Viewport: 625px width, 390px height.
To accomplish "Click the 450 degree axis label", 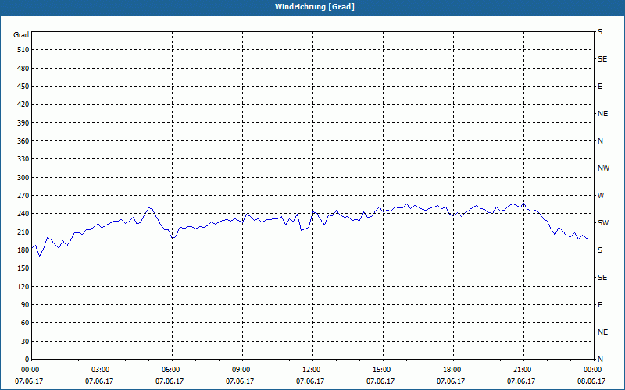I will 23,87.
